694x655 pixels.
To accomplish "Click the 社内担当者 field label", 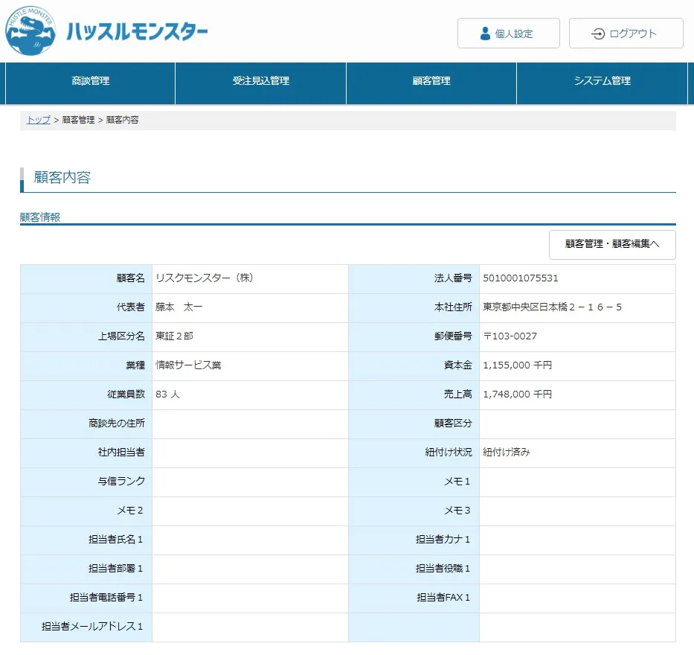I will [121, 452].
